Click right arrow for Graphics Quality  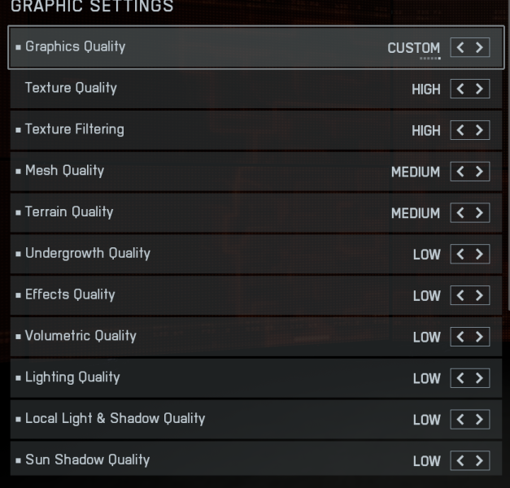coord(480,48)
